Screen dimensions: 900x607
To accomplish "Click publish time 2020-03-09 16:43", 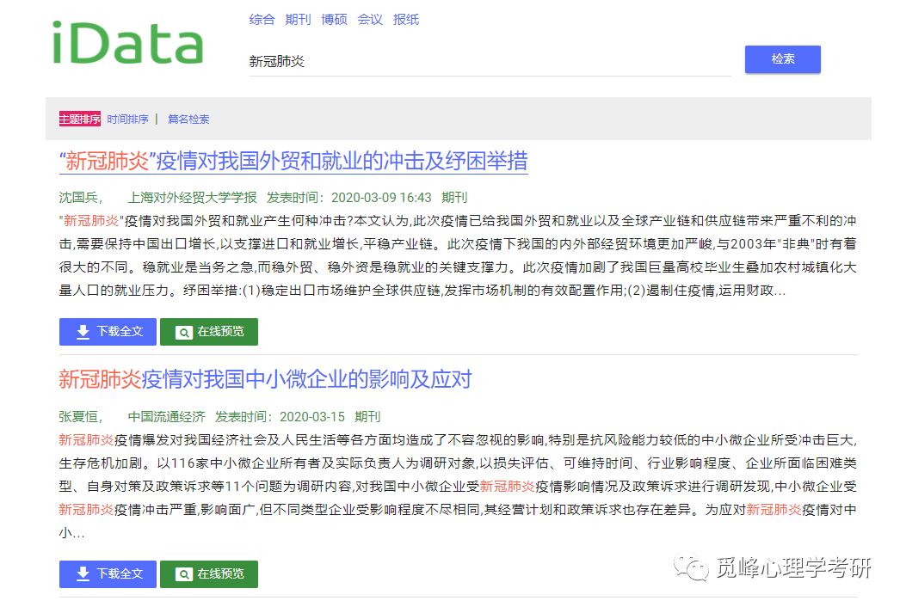I will tap(381, 198).
